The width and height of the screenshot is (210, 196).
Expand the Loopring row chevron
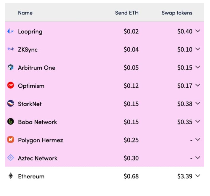click(198, 31)
